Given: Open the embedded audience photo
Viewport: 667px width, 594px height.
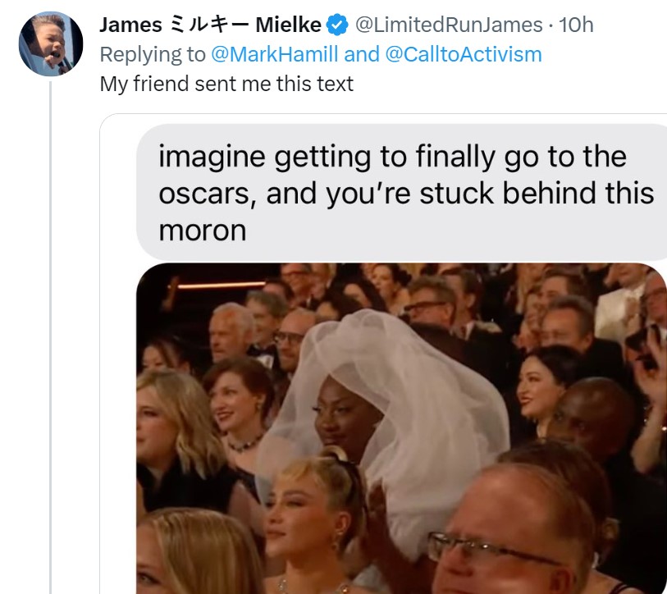Looking at the screenshot, I should coord(402,427).
